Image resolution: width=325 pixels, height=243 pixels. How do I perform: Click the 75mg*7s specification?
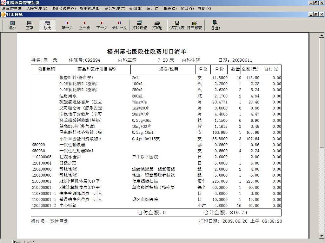coord(139,102)
